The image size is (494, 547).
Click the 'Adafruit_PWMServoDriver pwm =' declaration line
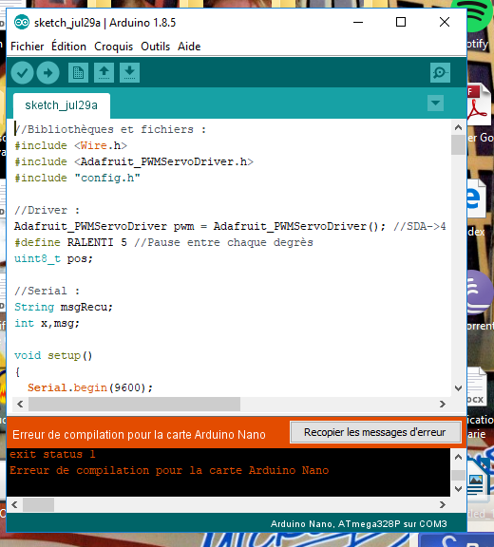pyautogui.click(x=230, y=226)
